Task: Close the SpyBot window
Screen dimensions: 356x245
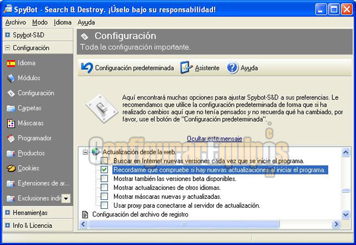Action: (x=347, y=9)
